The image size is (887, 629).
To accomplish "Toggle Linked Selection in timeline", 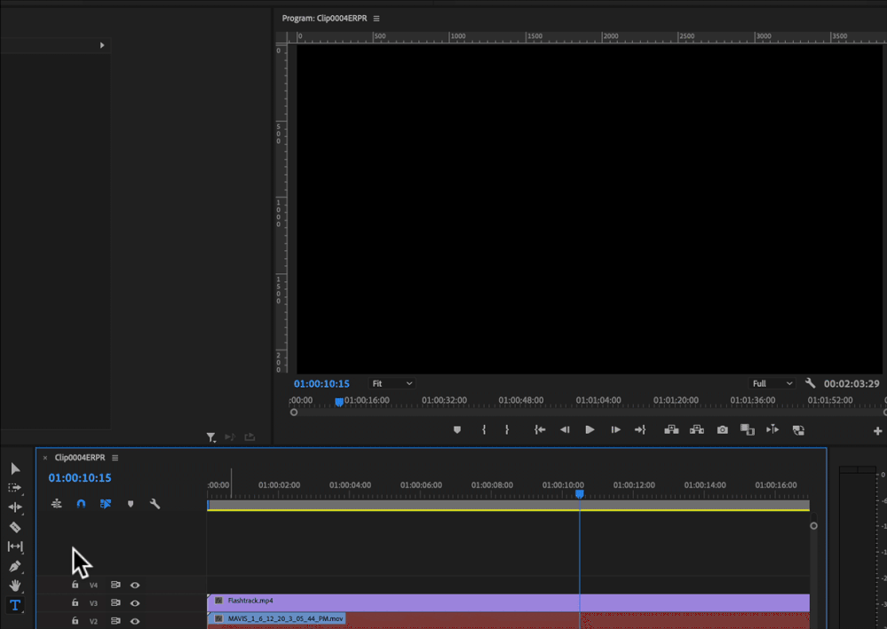I will pos(106,504).
